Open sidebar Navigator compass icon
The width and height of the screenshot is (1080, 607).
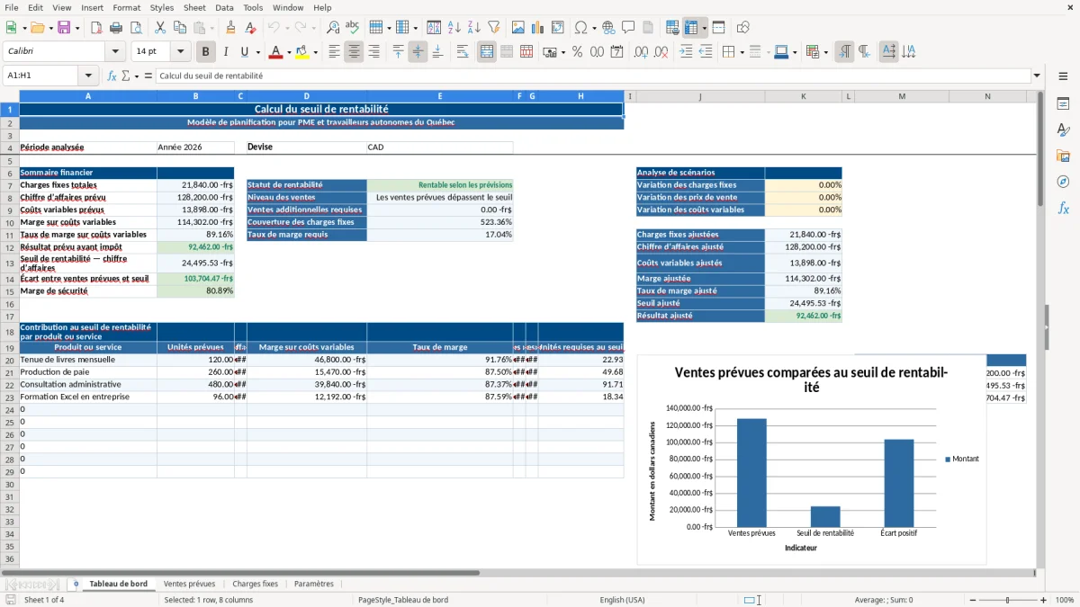coord(1063,182)
